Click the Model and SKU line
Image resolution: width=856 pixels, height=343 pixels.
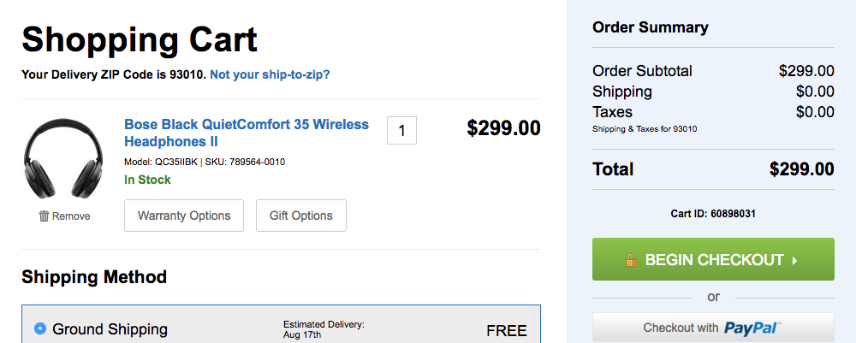pyautogui.click(x=205, y=162)
